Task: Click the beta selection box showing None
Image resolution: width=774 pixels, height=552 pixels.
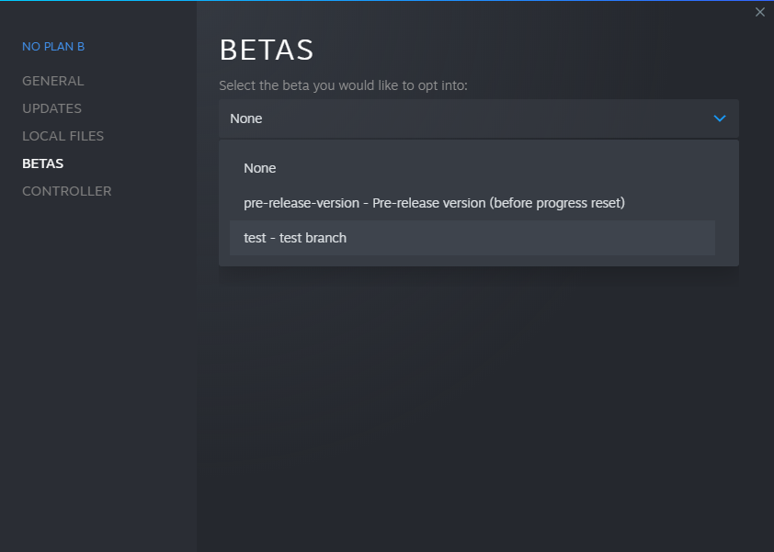Action: (x=479, y=118)
